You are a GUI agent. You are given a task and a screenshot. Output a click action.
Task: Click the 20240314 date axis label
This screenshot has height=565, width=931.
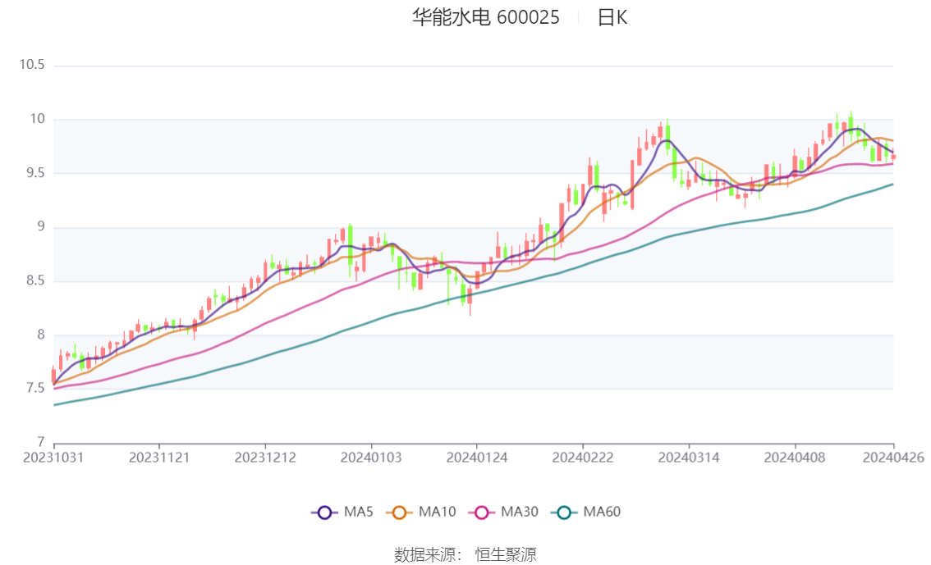pyautogui.click(x=689, y=458)
